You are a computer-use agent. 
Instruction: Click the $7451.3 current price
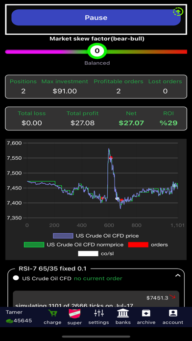[x=157, y=298]
